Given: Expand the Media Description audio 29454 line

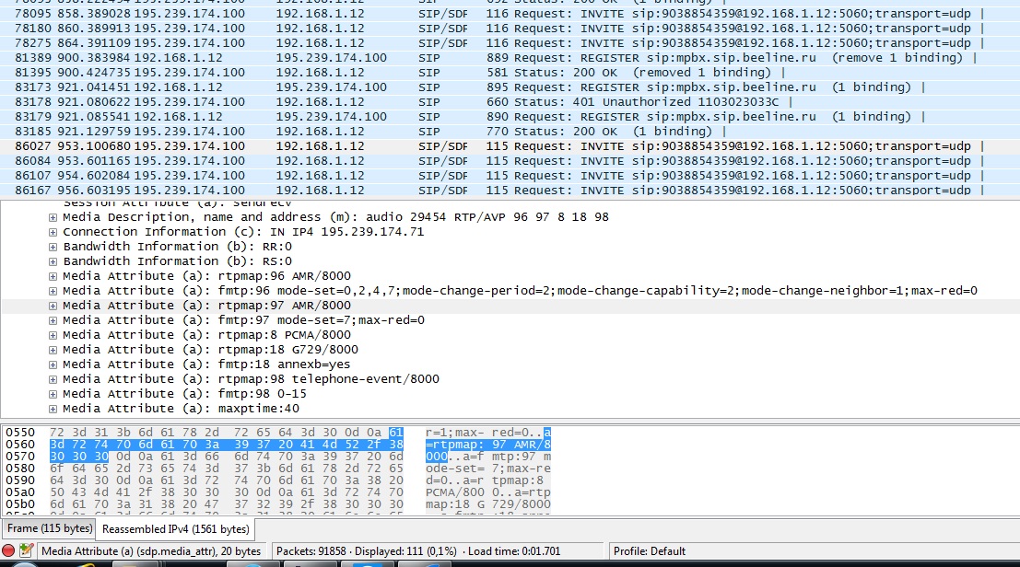Looking at the screenshot, I should [x=53, y=217].
